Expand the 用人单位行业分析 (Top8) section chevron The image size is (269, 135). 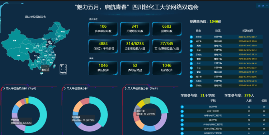126,88
